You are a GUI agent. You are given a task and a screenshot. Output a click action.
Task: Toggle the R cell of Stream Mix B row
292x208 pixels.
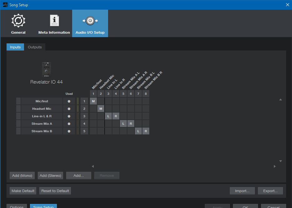point(146,131)
